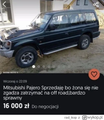Jump to the fifth photo dot

[x=54, y=67]
